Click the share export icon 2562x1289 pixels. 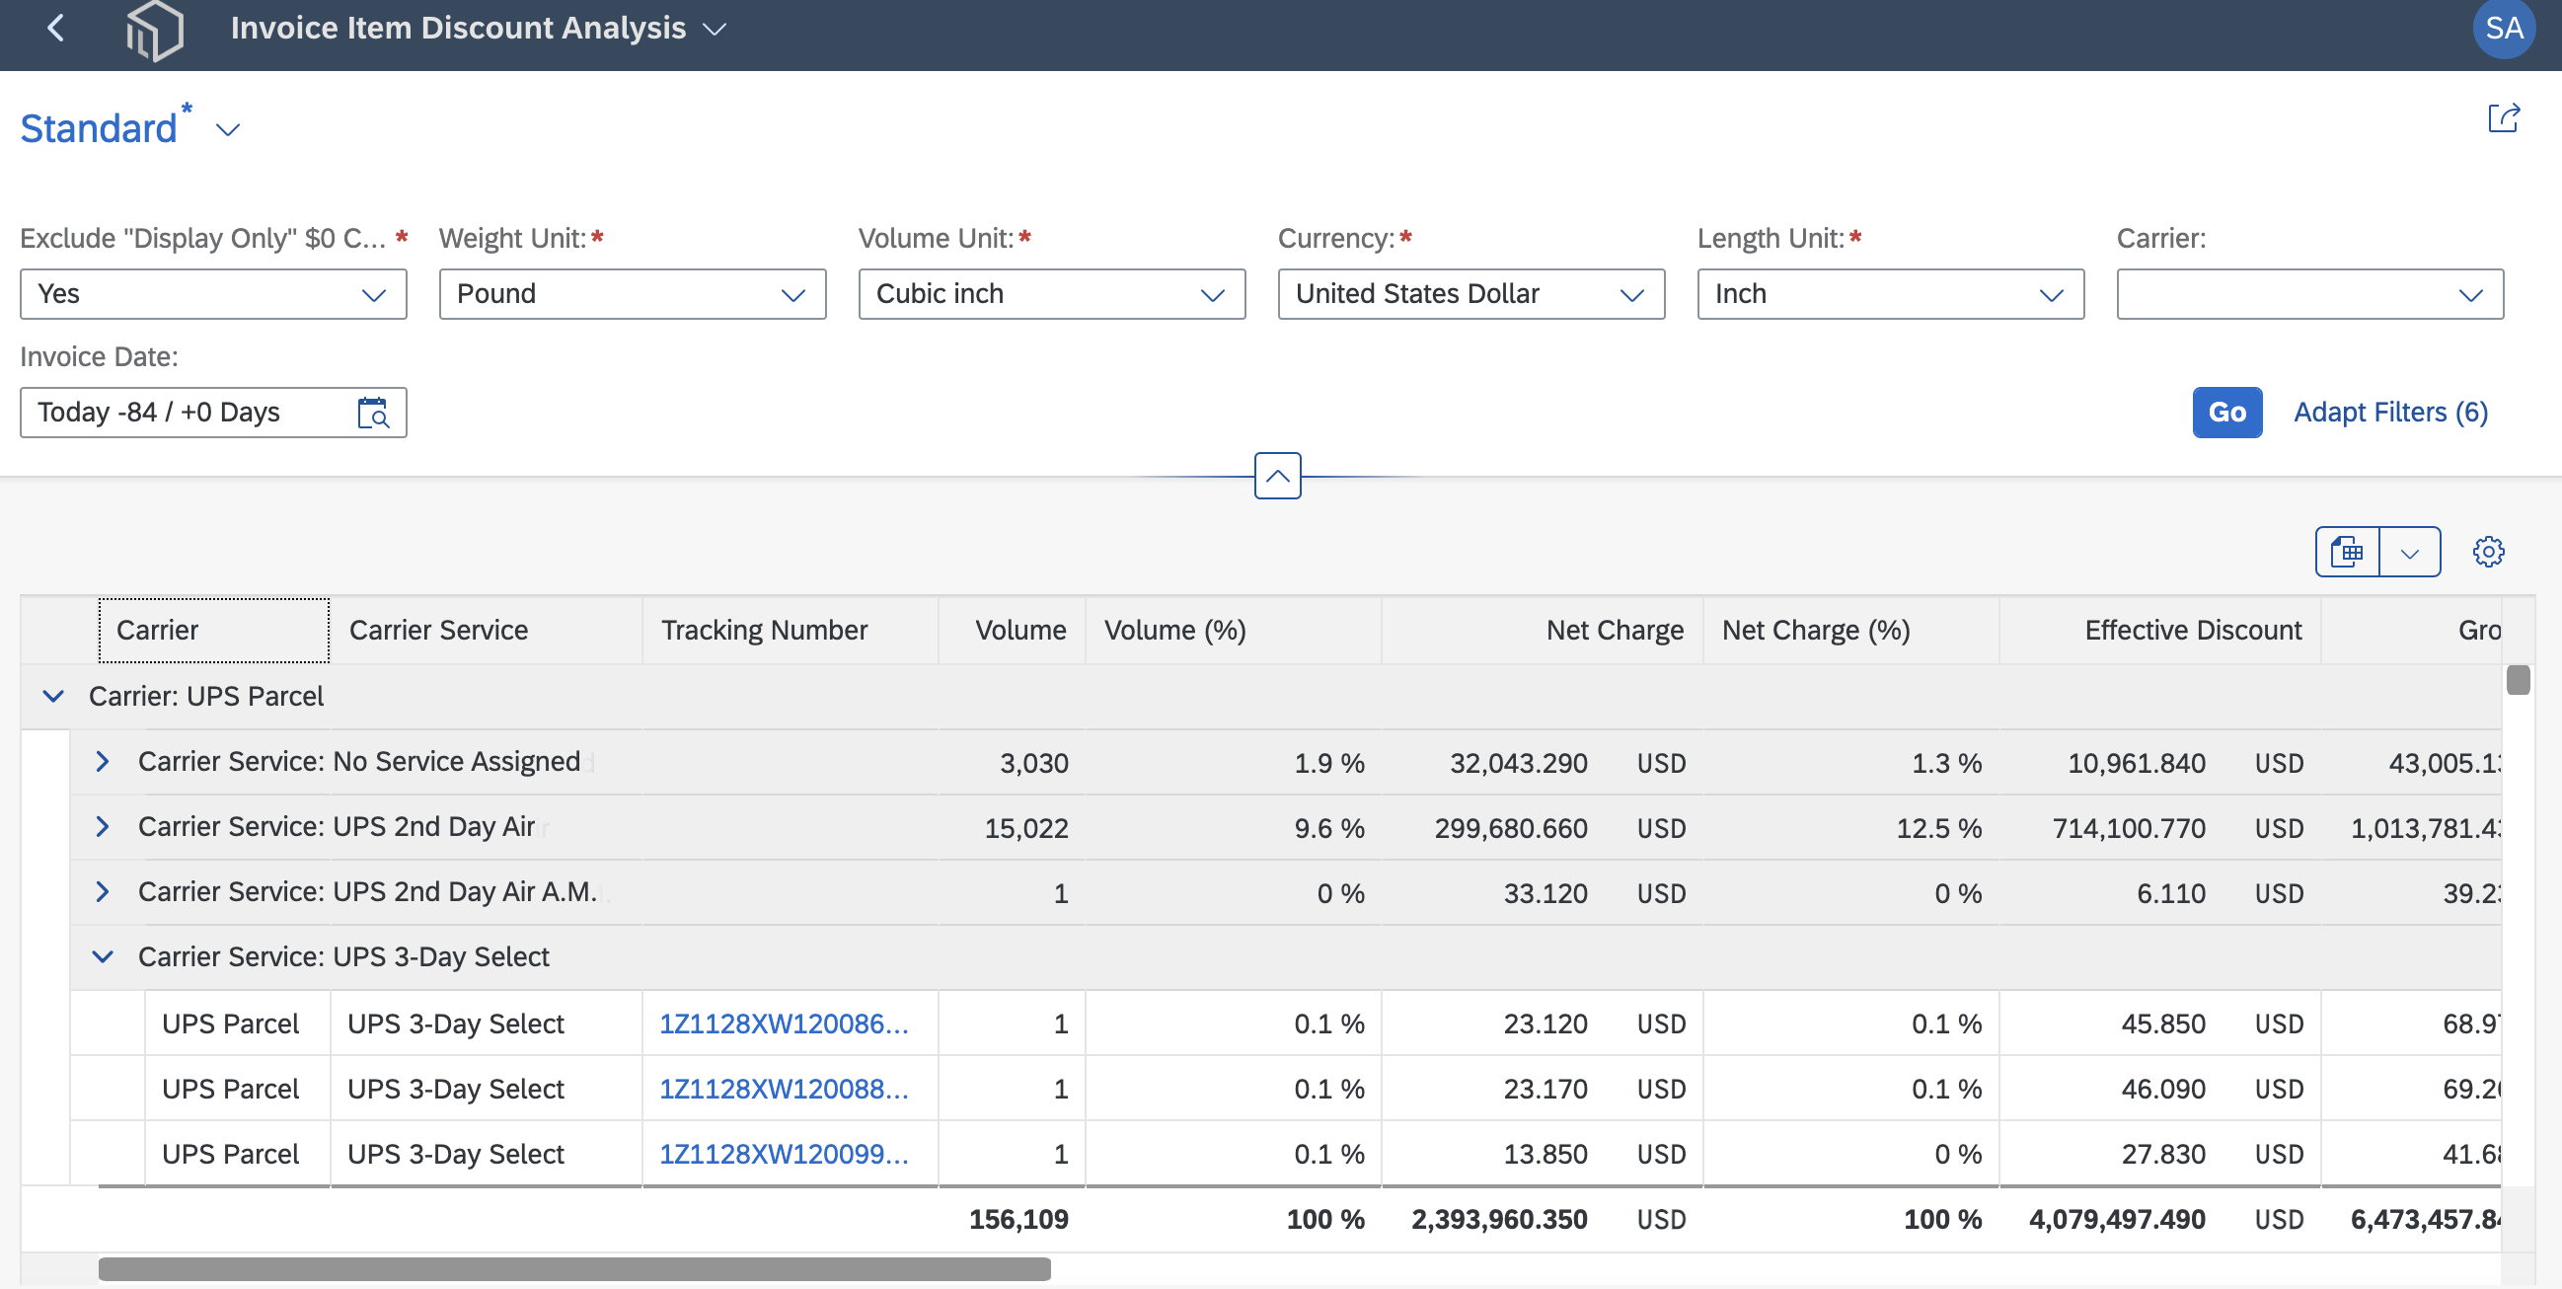click(2504, 118)
